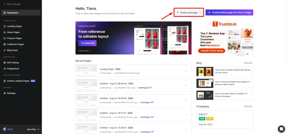Click the A/B Testing icon
This screenshot has width=287, height=134.
[4, 63]
